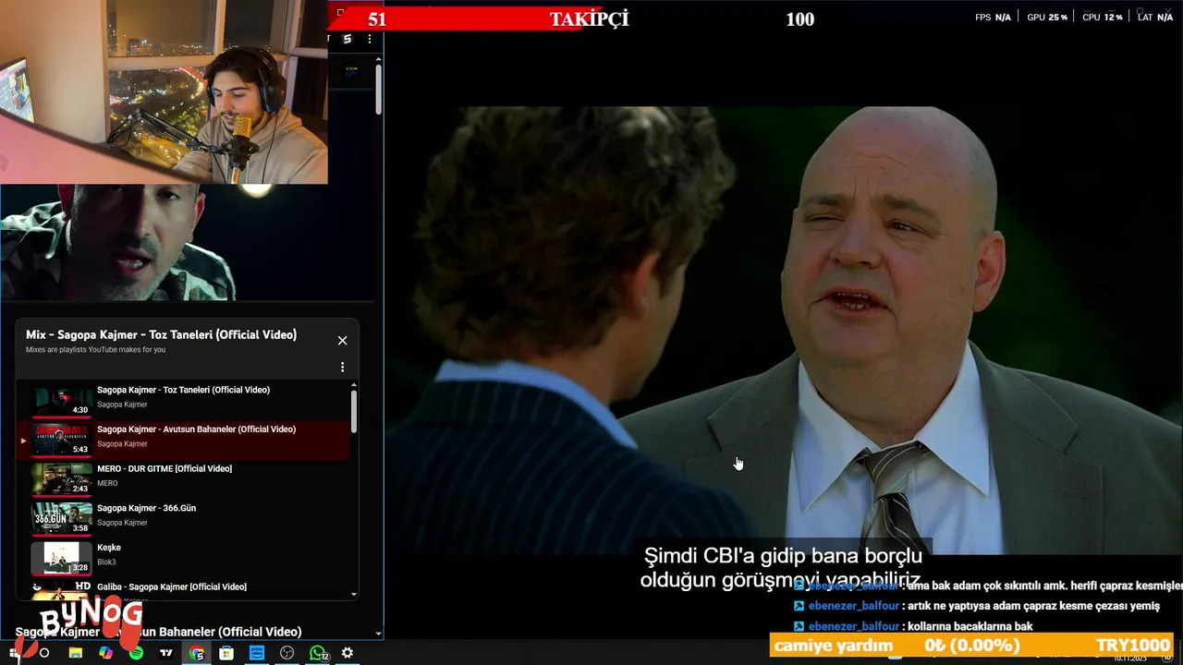The width and height of the screenshot is (1183, 665).
Task: Play the Keşke thumbnail by Blok3
Action: [62, 558]
